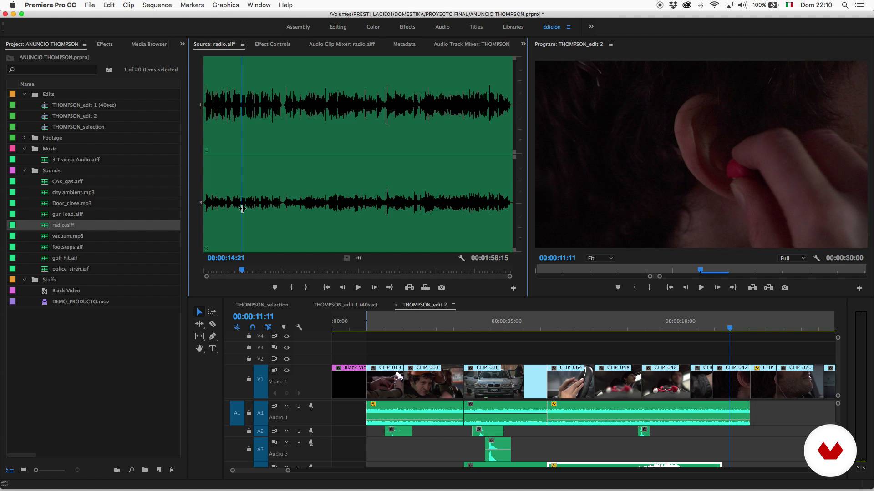Click Extract button in program monitor
The image size is (874, 491).
pyautogui.click(x=768, y=287)
